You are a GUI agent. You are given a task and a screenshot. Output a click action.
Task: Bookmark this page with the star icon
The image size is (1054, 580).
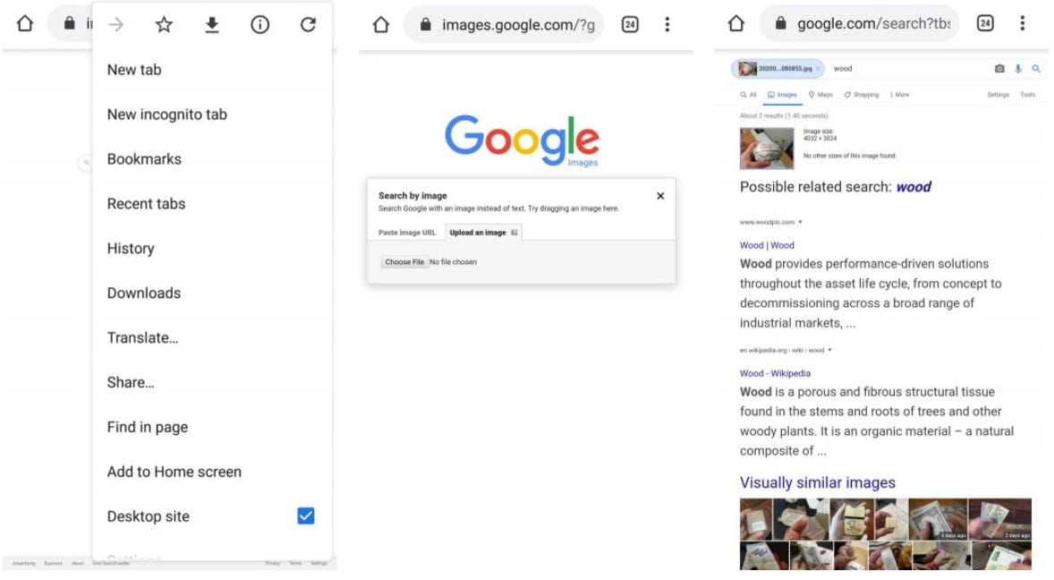(164, 25)
